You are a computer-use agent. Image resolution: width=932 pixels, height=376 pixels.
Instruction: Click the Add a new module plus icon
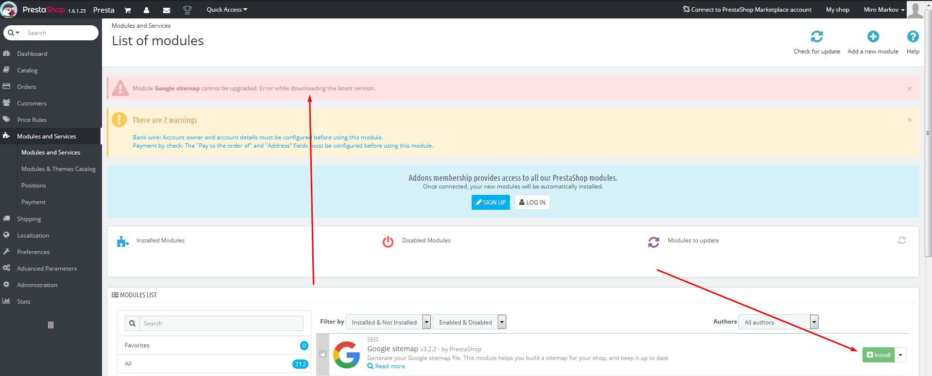point(873,36)
